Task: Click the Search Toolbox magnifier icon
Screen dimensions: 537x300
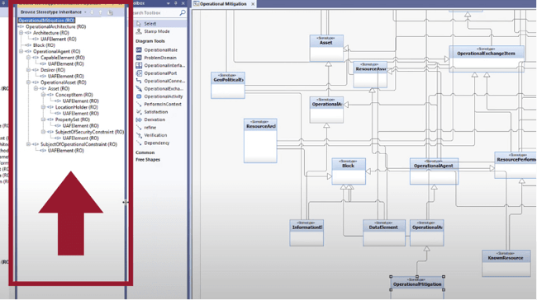Action: tap(183, 12)
